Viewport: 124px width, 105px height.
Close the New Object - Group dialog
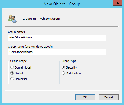coord(118,3)
